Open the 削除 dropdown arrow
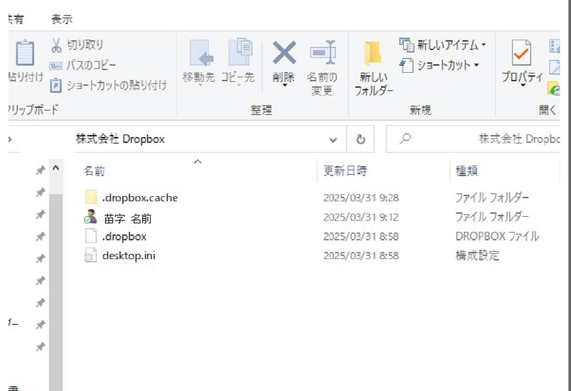Screen dimensions: 571x391 (284, 86)
